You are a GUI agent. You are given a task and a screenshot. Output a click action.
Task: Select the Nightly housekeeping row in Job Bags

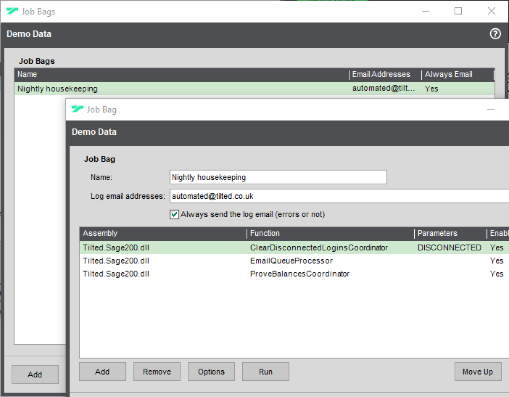pos(254,88)
